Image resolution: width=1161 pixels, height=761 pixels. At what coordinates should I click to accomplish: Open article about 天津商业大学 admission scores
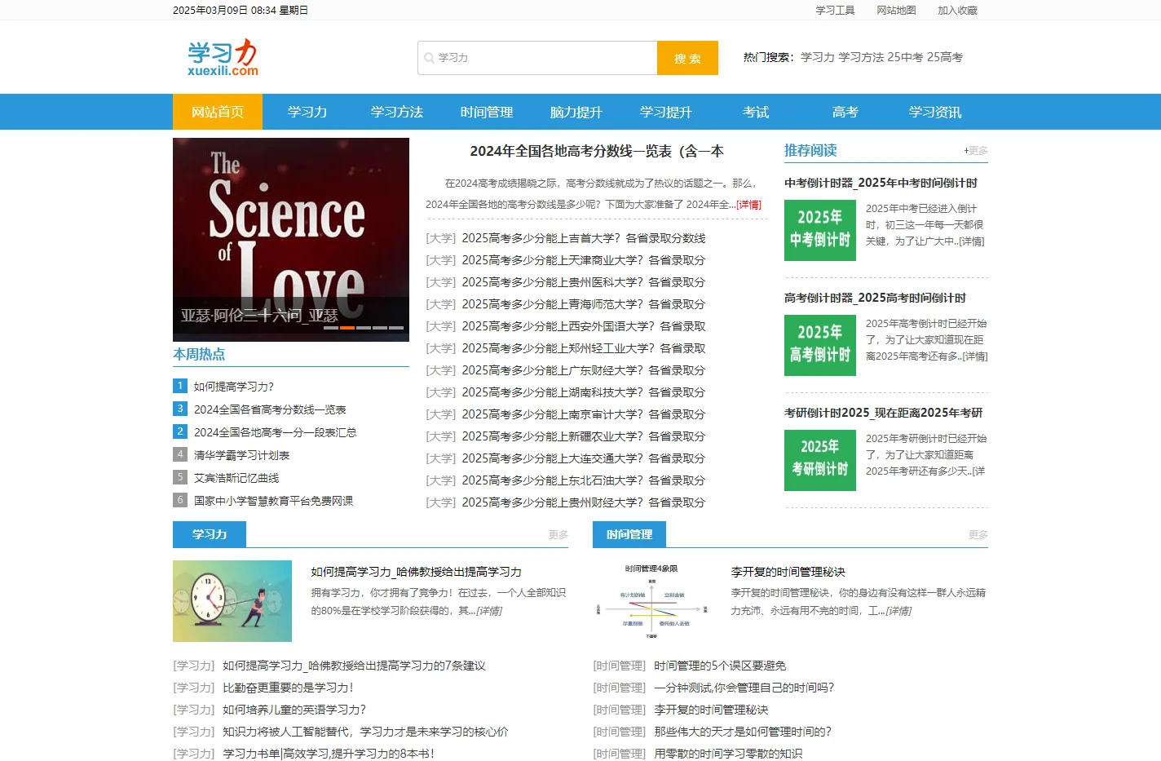tap(583, 260)
